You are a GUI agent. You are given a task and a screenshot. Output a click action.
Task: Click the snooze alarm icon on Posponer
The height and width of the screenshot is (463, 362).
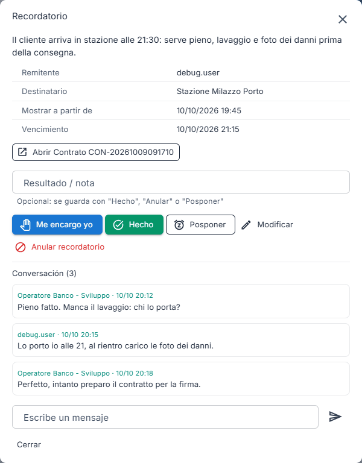[179, 225]
